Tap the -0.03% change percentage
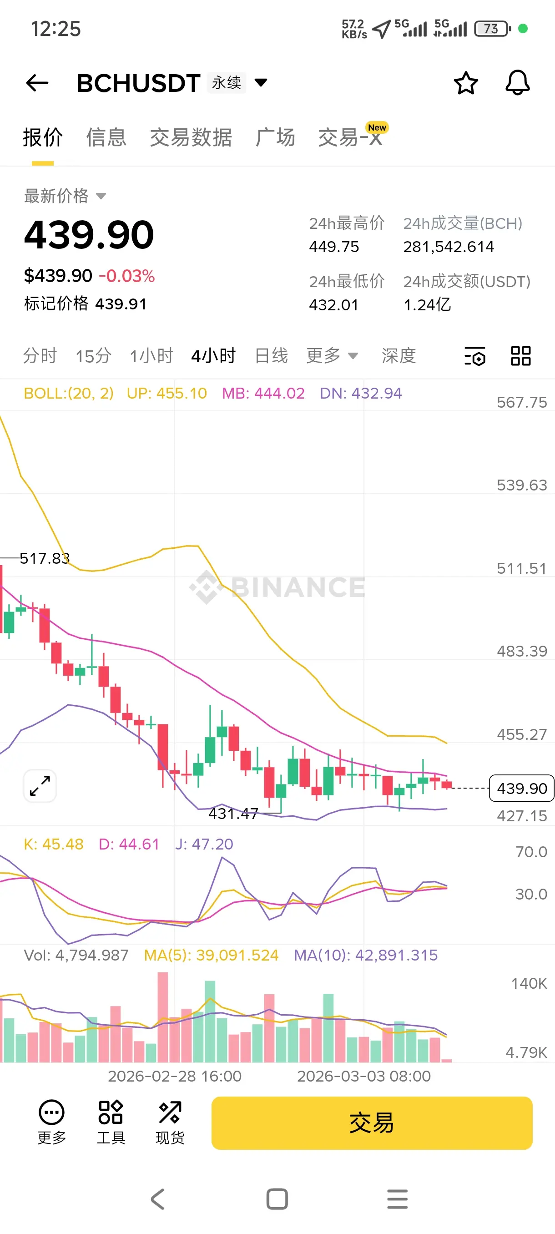This screenshot has width=555, height=1234. point(126,276)
